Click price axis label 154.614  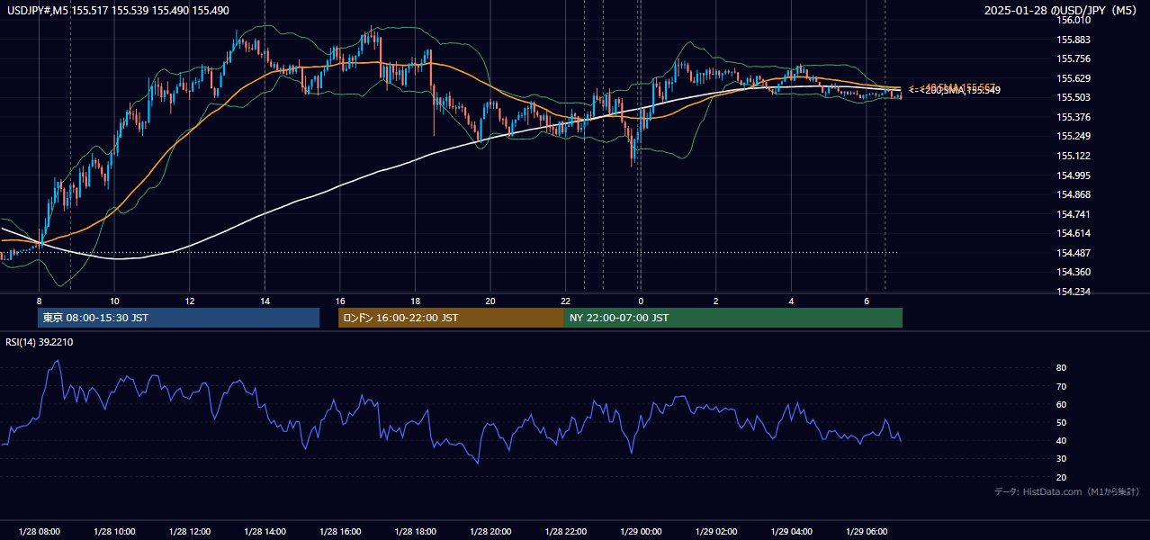point(1074,233)
